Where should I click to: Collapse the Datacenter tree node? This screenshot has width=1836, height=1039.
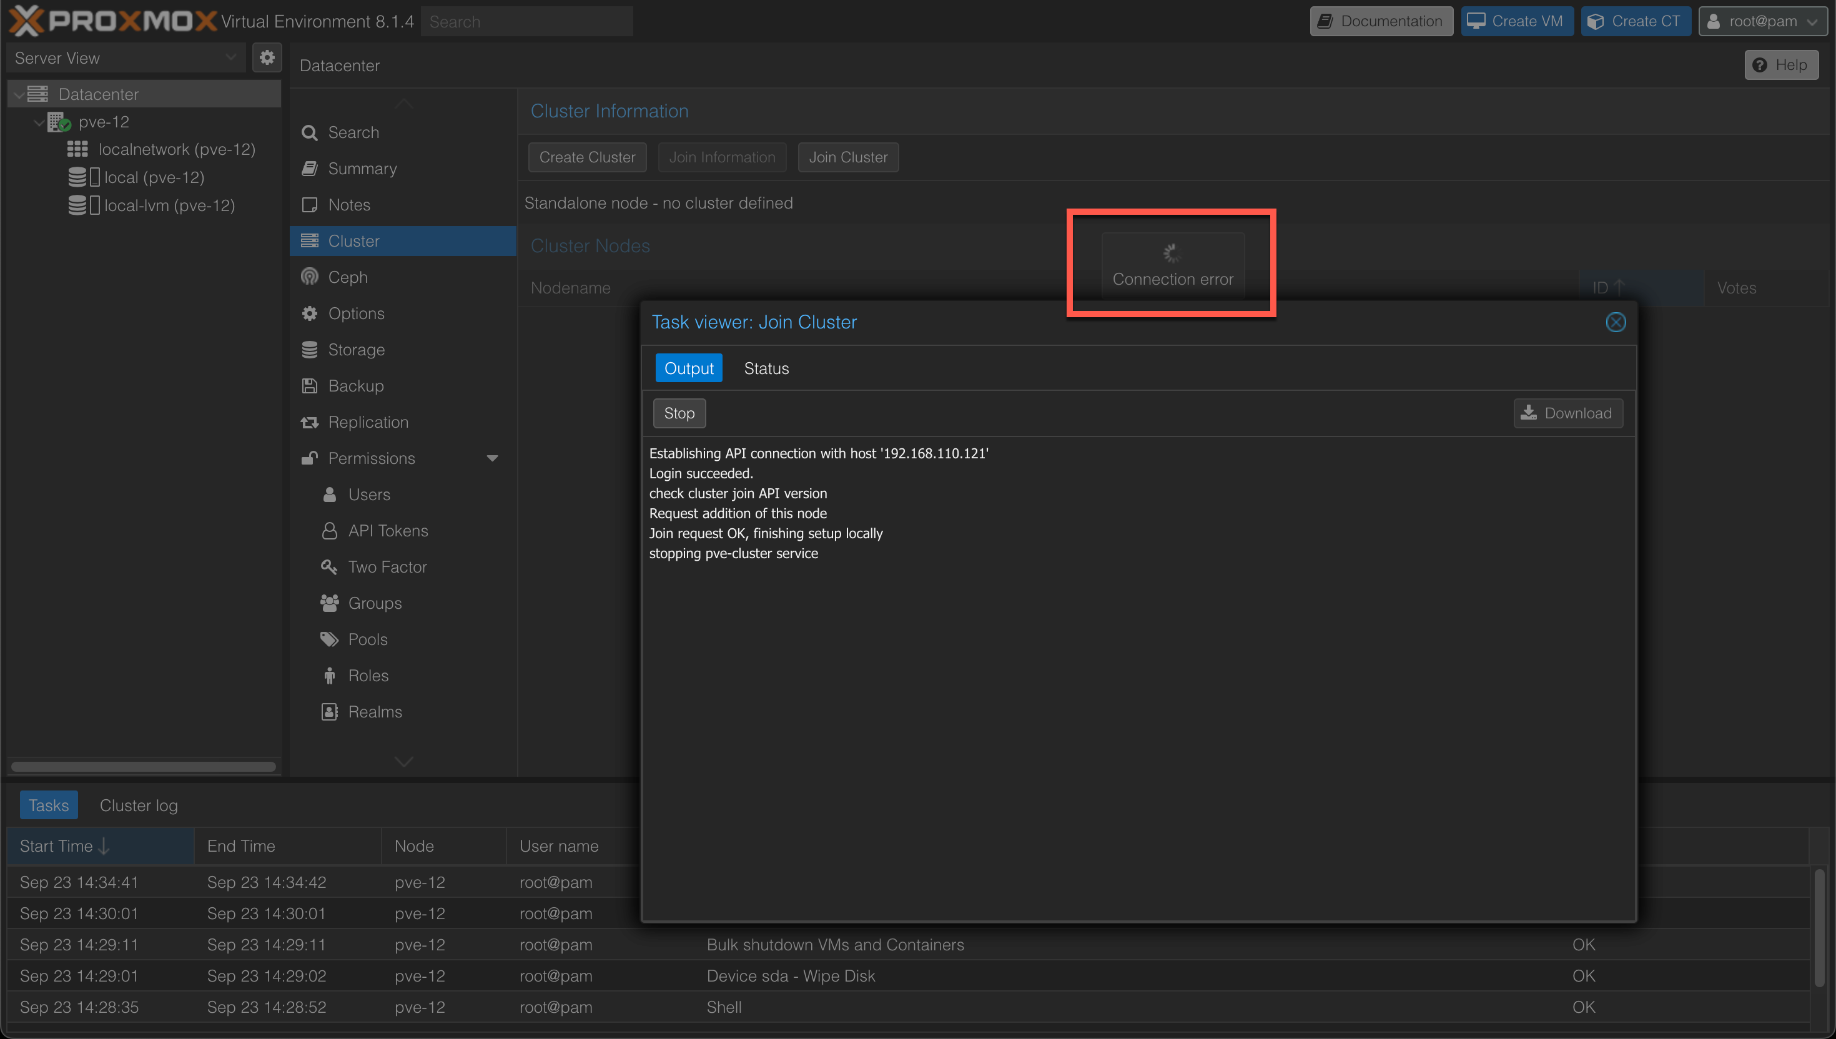(19, 95)
